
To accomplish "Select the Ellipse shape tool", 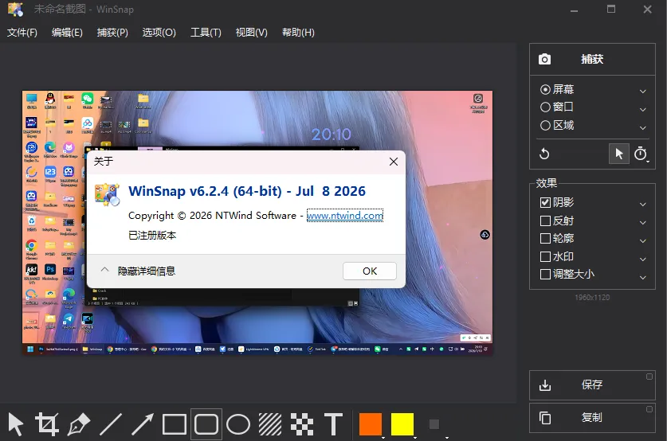I will (x=238, y=424).
